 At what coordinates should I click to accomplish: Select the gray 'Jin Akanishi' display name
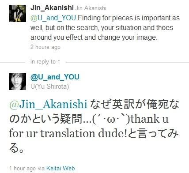[x=91, y=8]
